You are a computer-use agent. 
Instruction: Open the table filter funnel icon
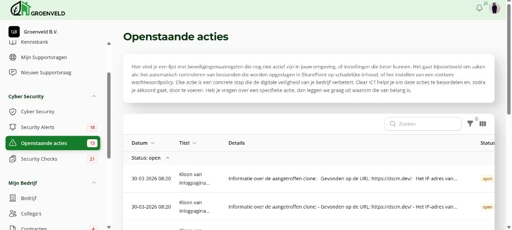point(470,124)
